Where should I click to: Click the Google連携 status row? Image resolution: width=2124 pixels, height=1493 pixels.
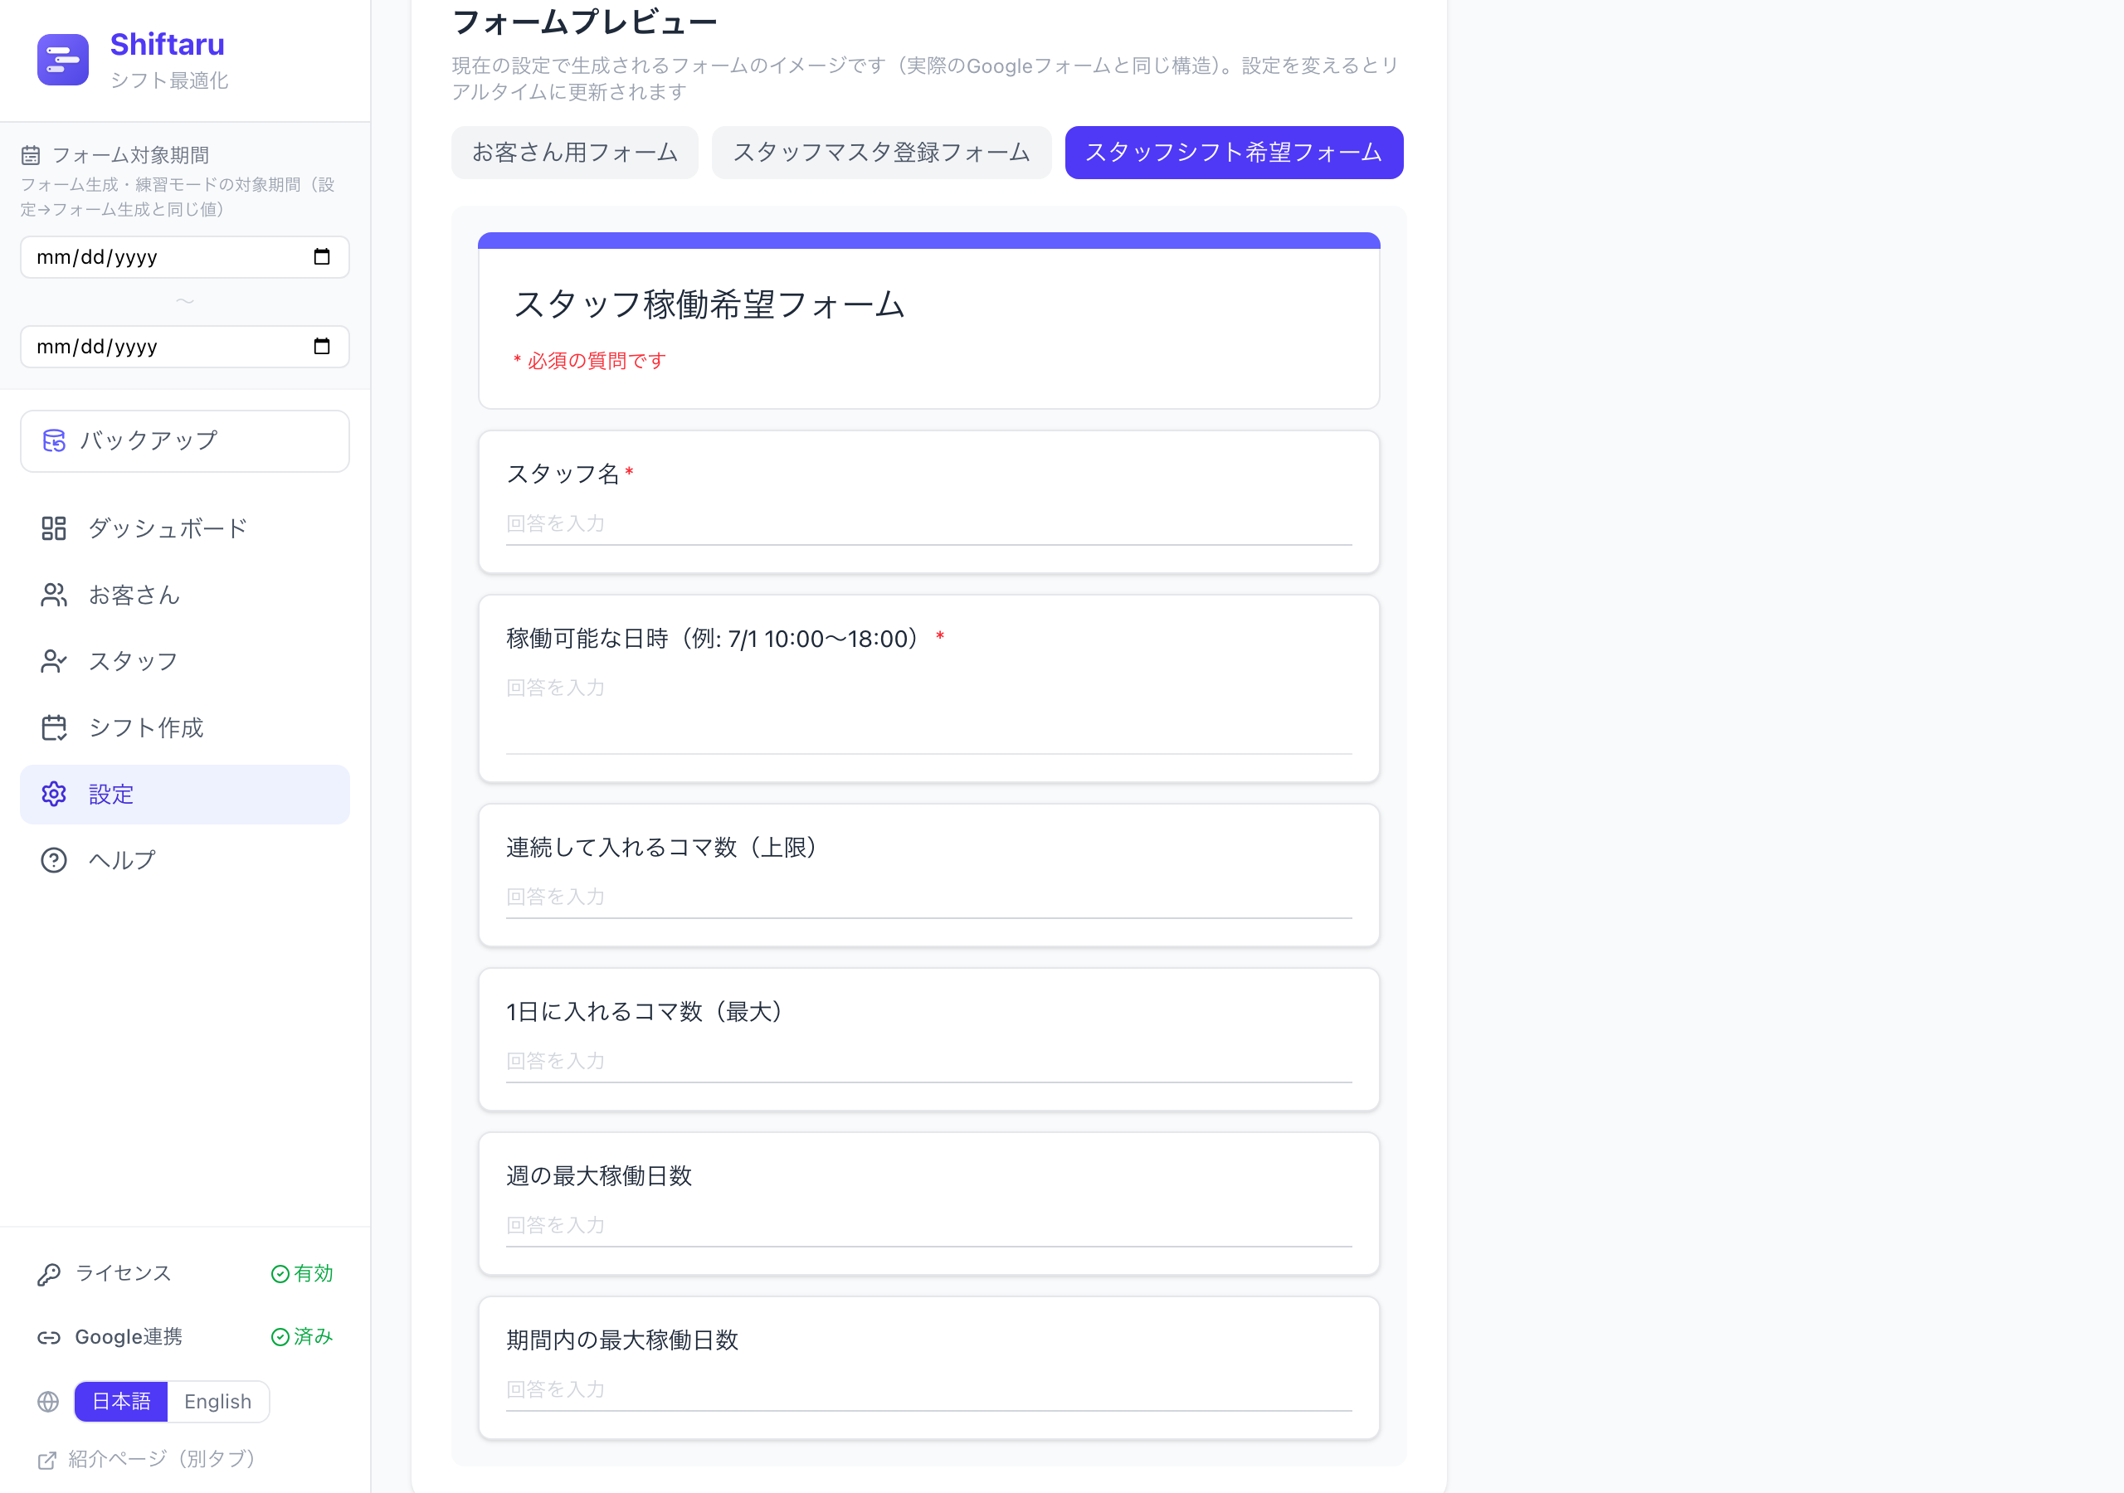coord(185,1337)
